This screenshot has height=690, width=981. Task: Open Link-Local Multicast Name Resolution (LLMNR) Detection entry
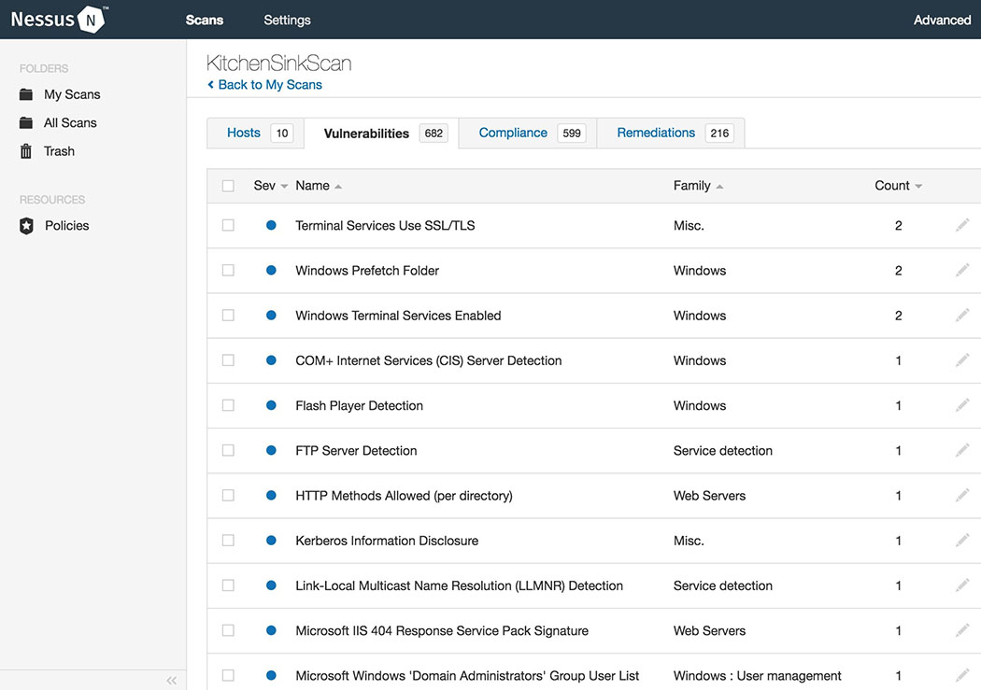460,585
